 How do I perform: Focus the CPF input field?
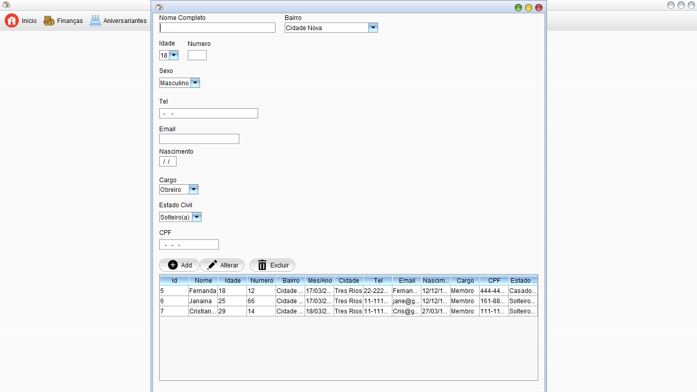click(189, 244)
